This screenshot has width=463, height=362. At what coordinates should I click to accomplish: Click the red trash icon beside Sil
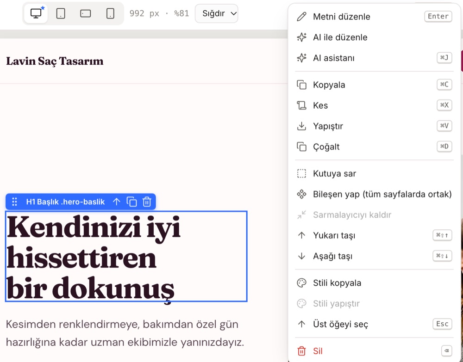301,351
